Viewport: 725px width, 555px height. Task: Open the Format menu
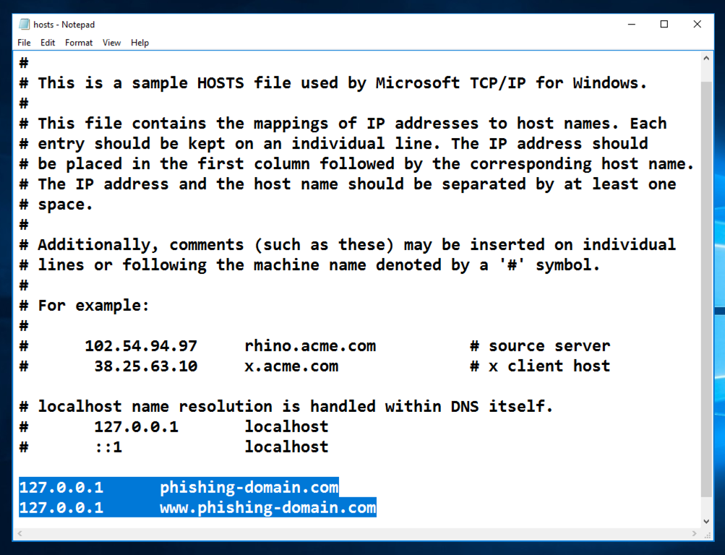point(79,43)
